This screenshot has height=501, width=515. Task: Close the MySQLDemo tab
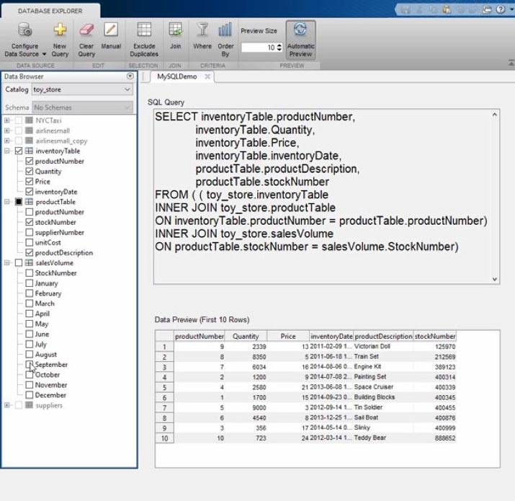tap(207, 76)
